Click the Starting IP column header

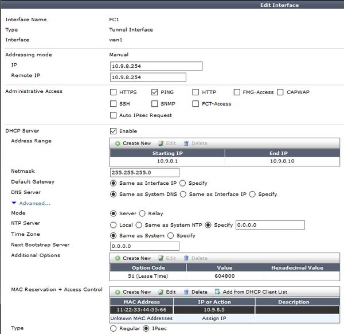tap(167, 153)
